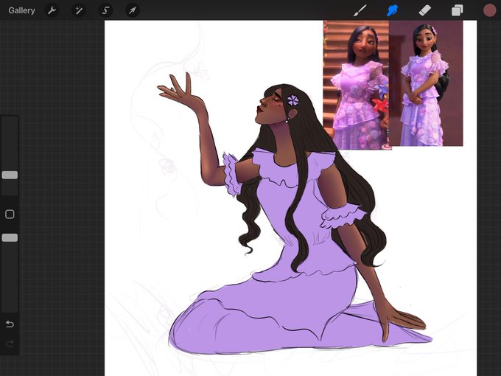501x376 pixels.
Task: Select the Eraser tool
Action: click(x=424, y=10)
